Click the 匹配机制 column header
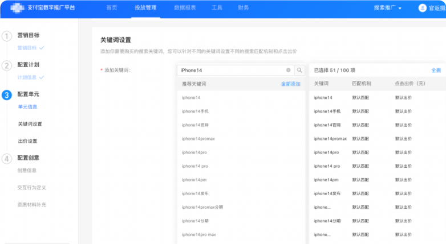This screenshot has height=244, width=446. point(361,84)
